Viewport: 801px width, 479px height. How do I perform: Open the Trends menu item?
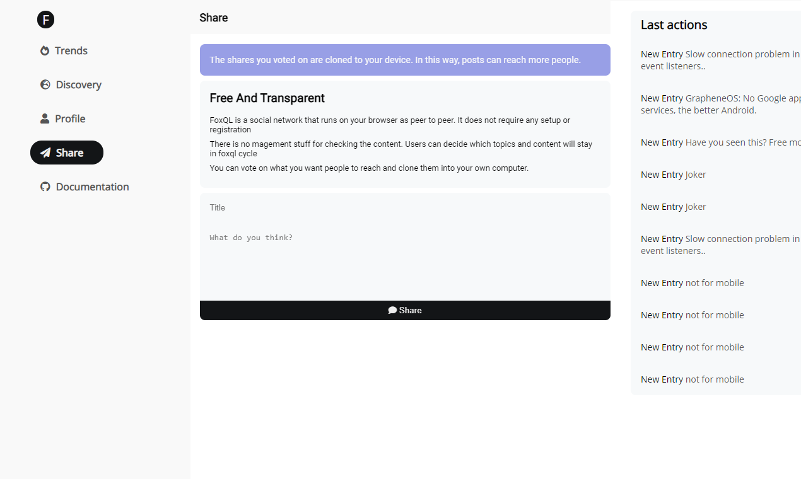pos(71,50)
